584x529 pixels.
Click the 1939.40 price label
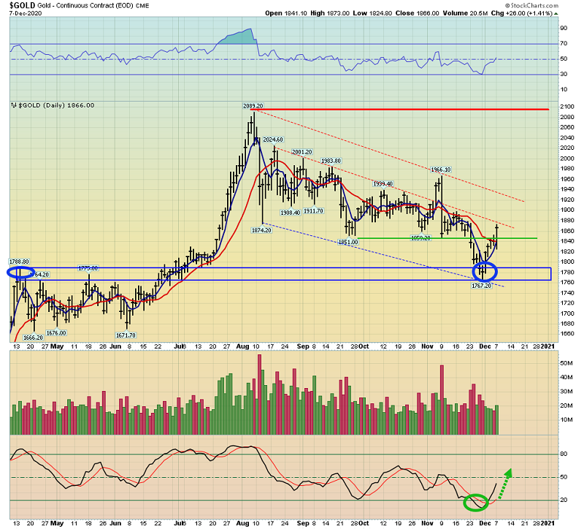pos(383,184)
